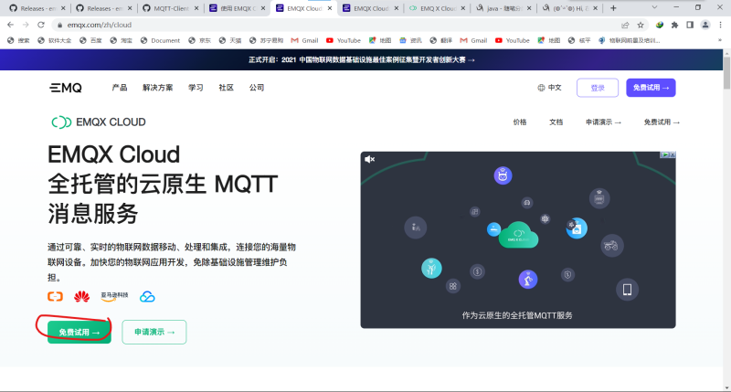Image resolution: width=731 pixels, height=392 pixels.
Task: Toggle the browser side panel icon
Action: (690, 25)
